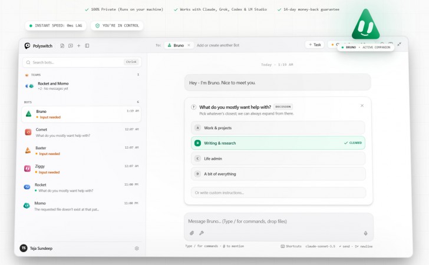Open the settings gear beside Teja Sundeep
The image size is (429, 265).
[x=137, y=249]
